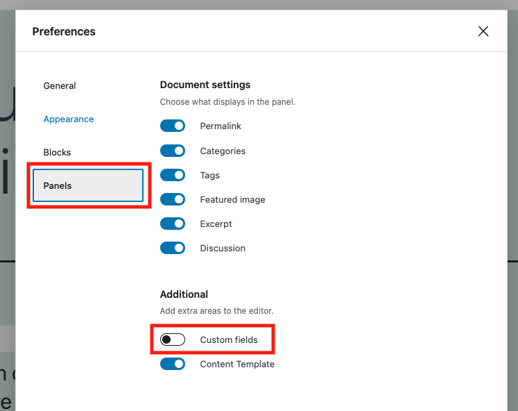
Task: Click the Permalink label text
Action: click(221, 126)
